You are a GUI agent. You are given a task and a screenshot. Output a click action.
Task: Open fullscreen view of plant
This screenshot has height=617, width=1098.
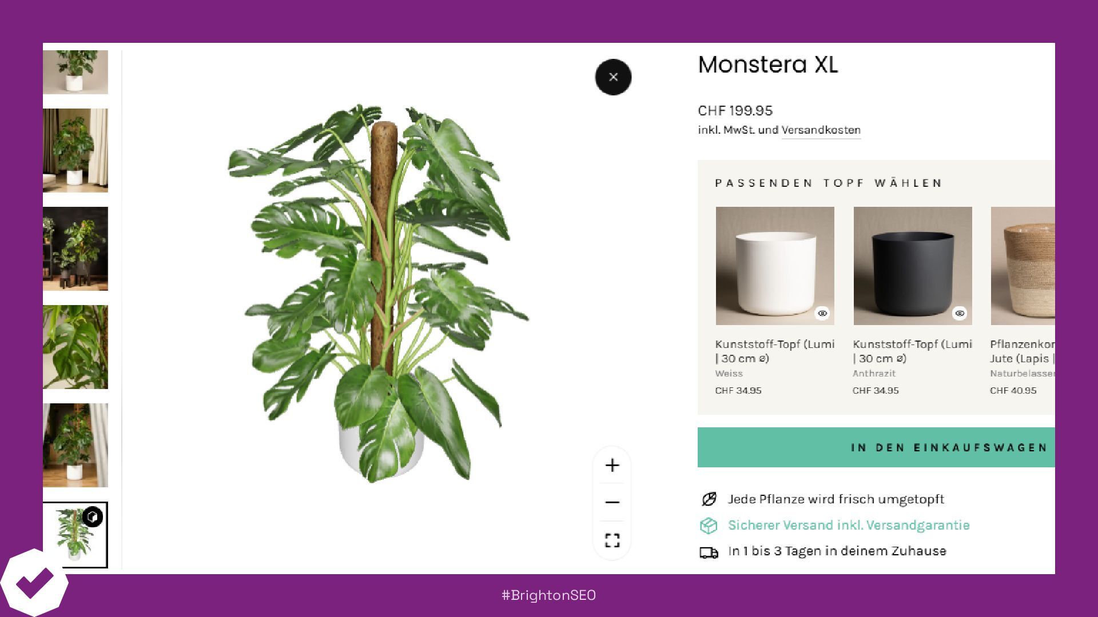pyautogui.click(x=612, y=540)
